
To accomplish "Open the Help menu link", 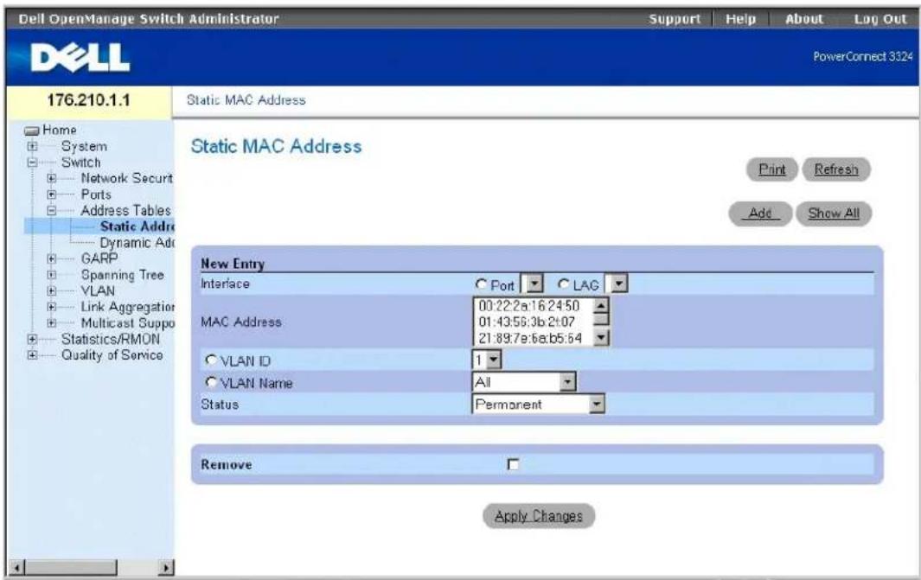I will (740, 19).
